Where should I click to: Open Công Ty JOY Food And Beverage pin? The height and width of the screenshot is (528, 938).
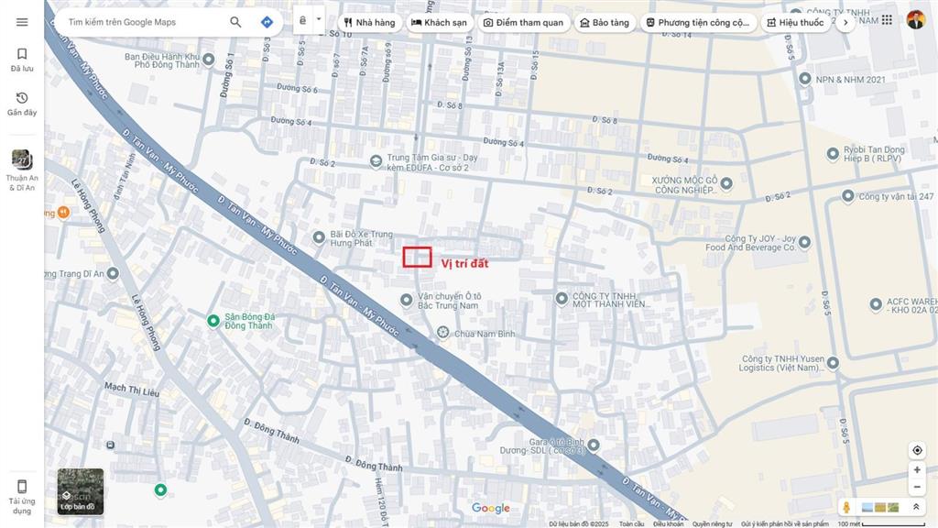coord(804,242)
